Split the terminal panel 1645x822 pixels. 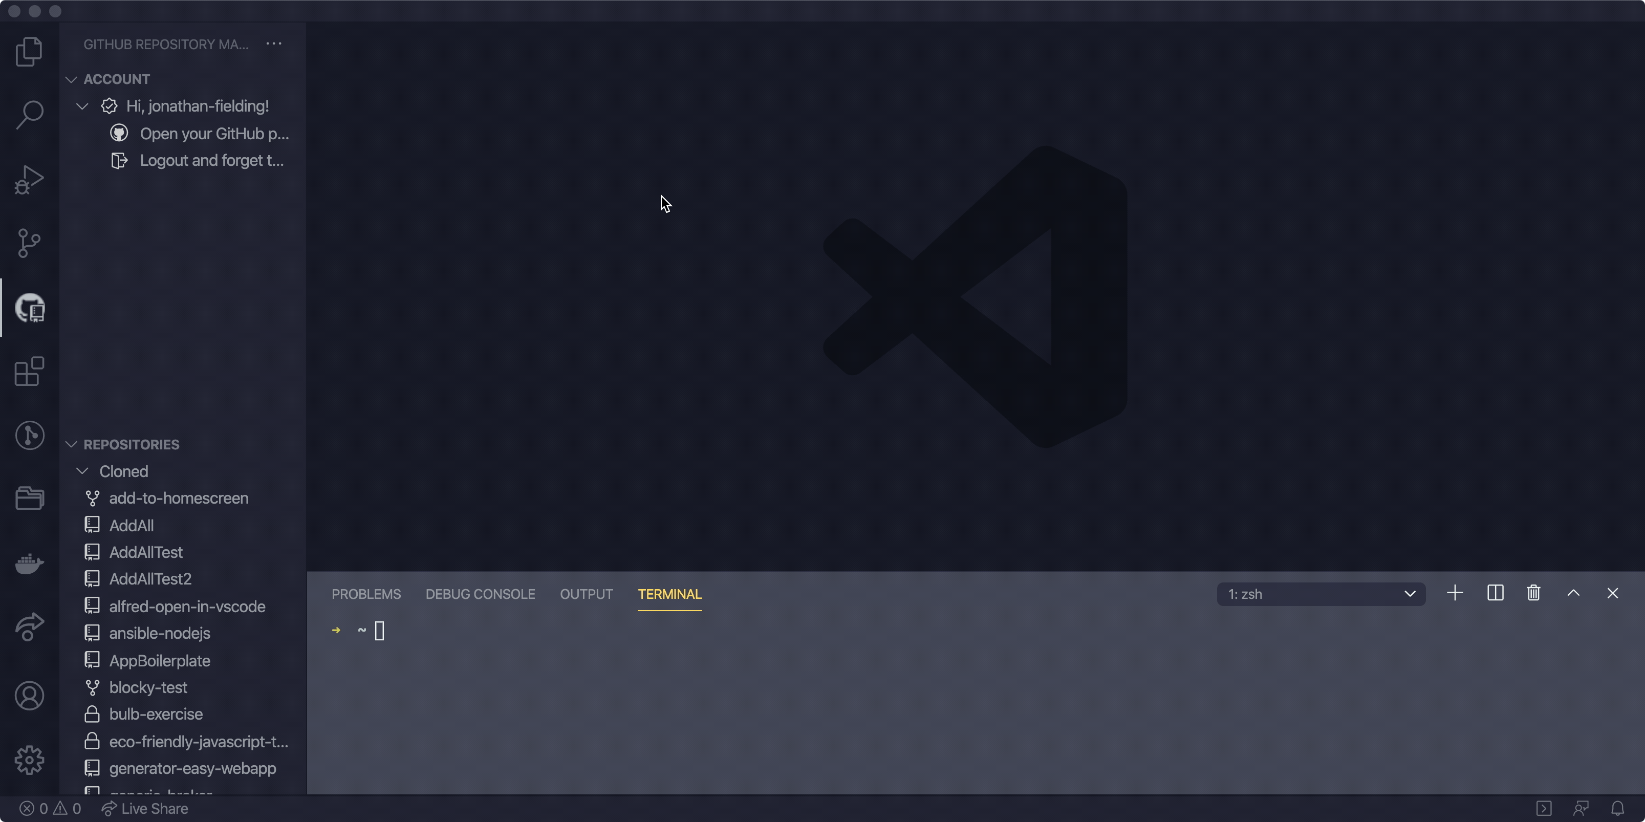click(1495, 593)
